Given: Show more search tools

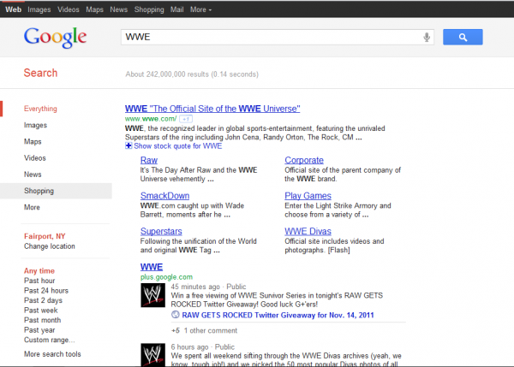Looking at the screenshot, I should (52, 354).
